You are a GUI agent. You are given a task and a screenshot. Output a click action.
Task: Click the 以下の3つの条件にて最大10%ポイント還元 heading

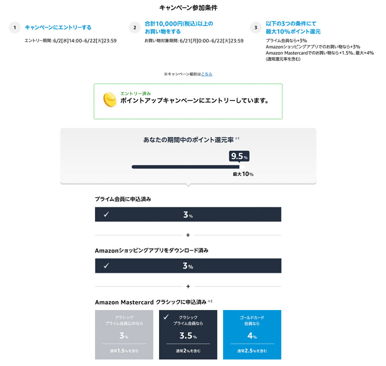[293, 27]
